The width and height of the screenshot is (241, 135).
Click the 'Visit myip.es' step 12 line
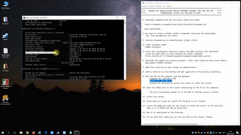[x=174, y=101]
